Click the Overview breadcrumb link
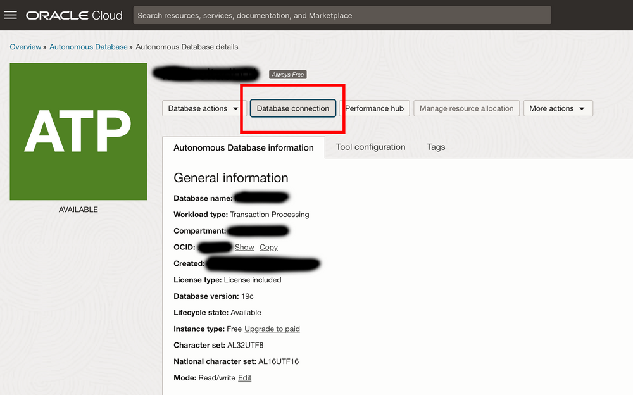 click(25, 47)
